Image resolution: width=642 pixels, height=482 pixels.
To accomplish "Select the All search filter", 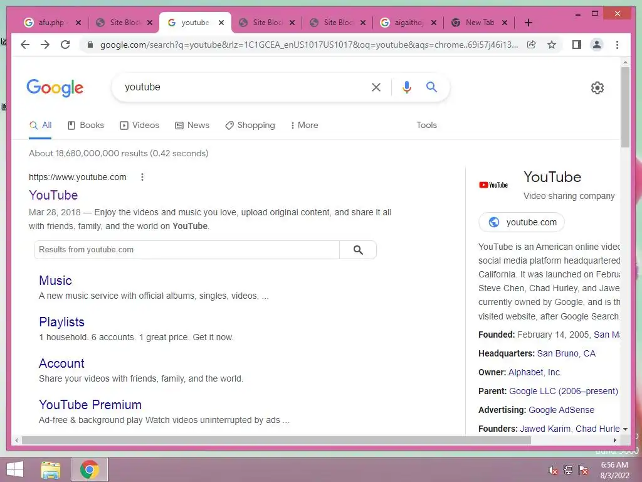I will coord(41,126).
